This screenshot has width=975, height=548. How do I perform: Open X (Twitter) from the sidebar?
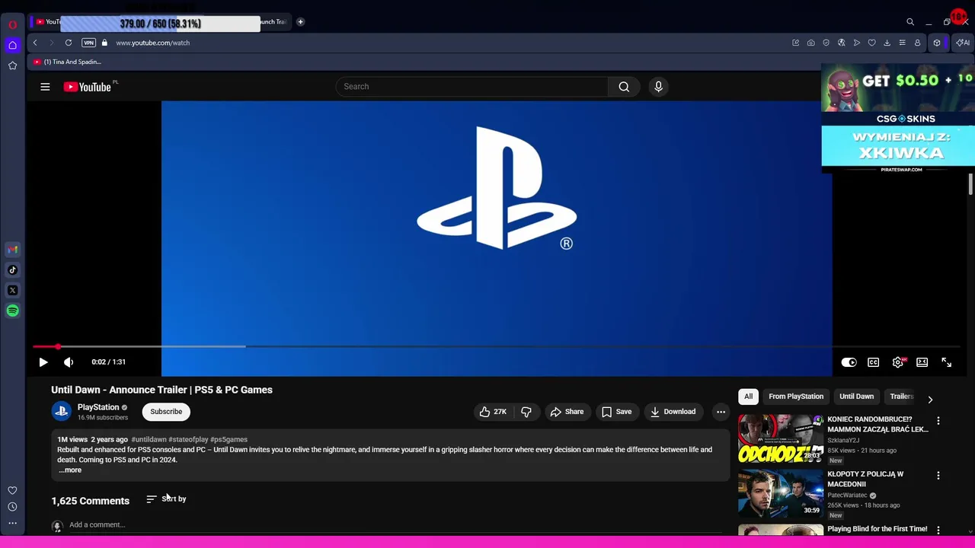pos(12,290)
